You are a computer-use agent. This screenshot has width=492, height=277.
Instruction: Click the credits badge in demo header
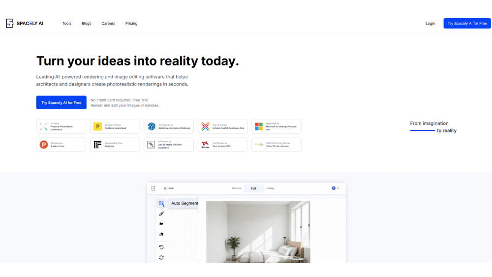pyautogui.click(x=336, y=188)
